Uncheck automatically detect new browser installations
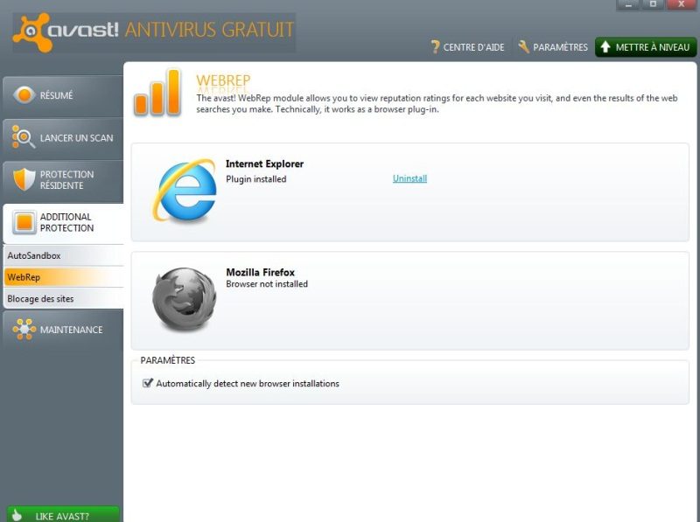This screenshot has width=700, height=522. pos(148,383)
